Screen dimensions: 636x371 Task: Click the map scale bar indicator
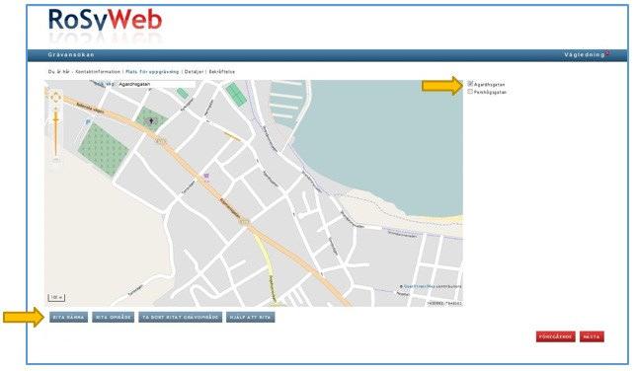56,298
